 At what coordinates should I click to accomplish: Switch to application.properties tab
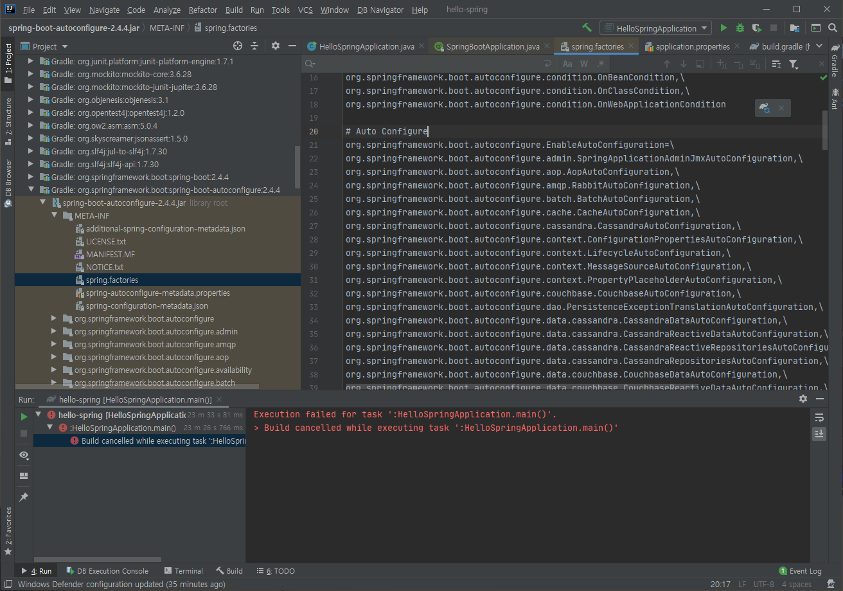pyautogui.click(x=692, y=46)
